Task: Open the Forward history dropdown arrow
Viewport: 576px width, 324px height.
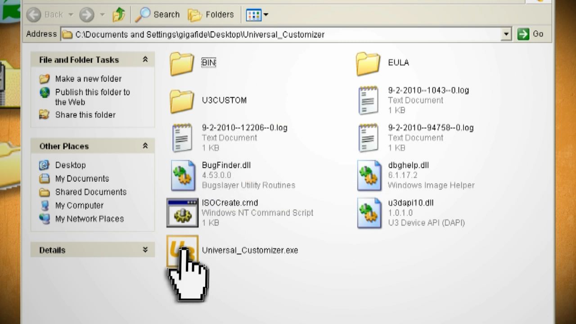Action: (x=103, y=15)
